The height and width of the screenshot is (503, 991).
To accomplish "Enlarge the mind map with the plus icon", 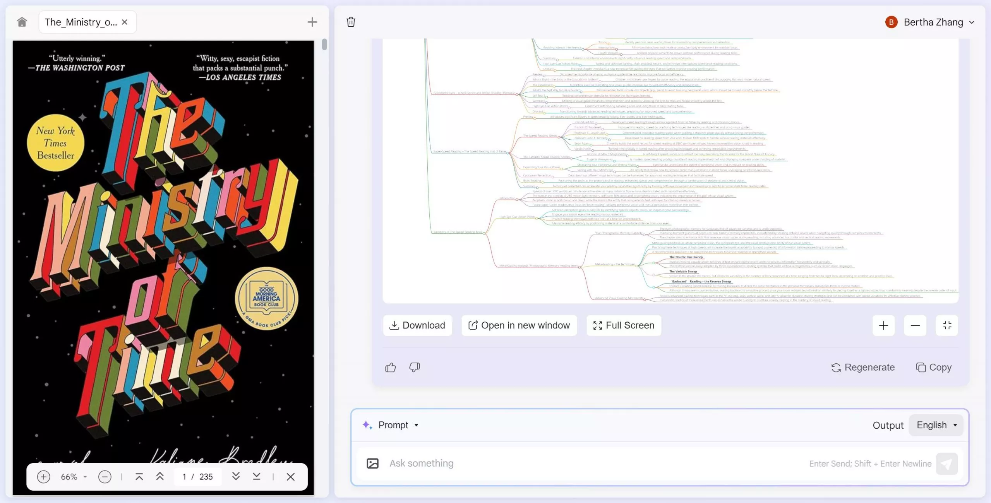I will click(883, 325).
